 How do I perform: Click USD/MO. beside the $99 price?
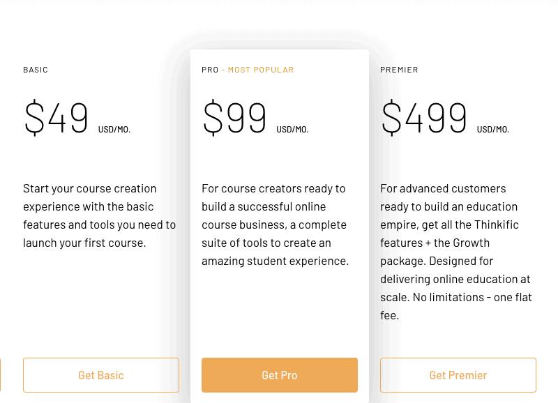pos(292,130)
